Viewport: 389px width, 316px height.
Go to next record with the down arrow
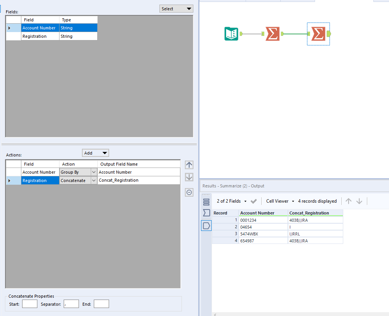358,201
